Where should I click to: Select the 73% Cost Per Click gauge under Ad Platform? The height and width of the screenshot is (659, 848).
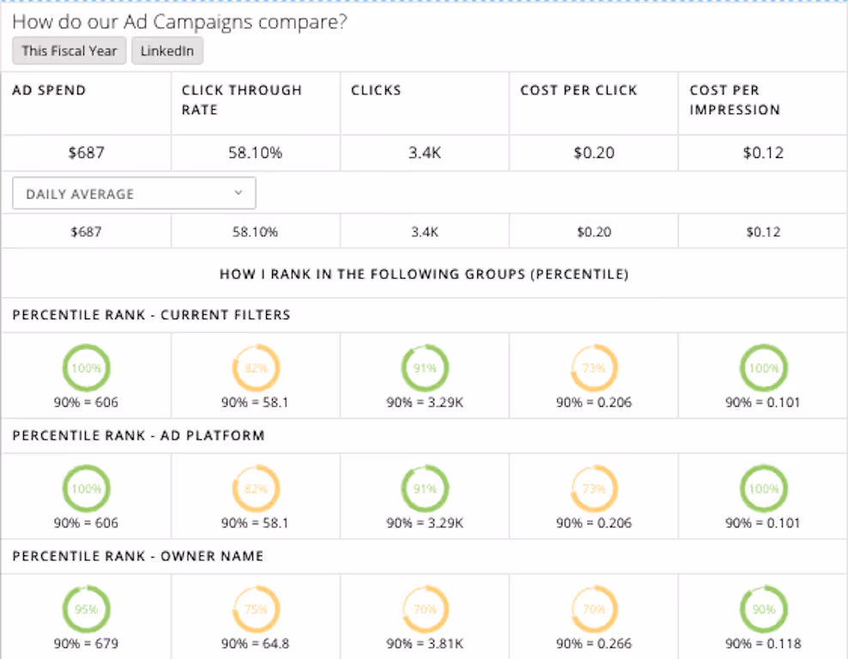[x=594, y=487]
